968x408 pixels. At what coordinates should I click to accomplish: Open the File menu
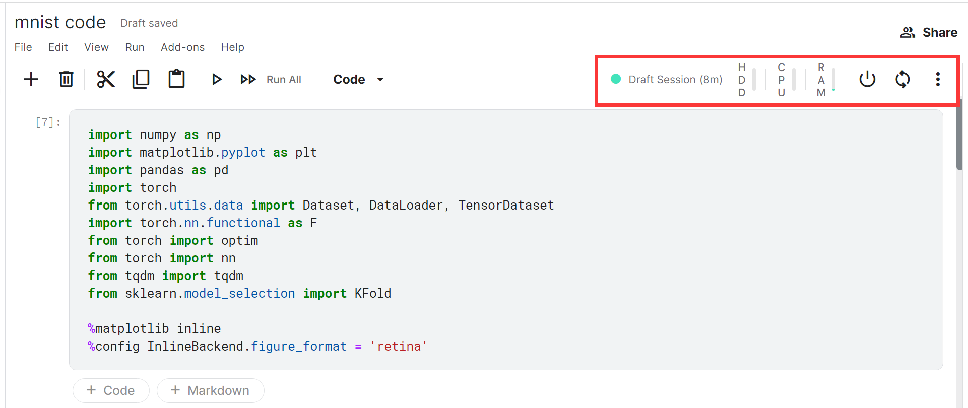pos(23,47)
